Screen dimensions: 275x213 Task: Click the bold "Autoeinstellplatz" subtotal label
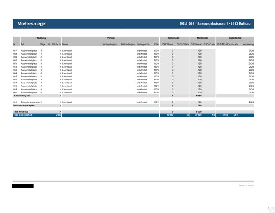(x=22, y=96)
